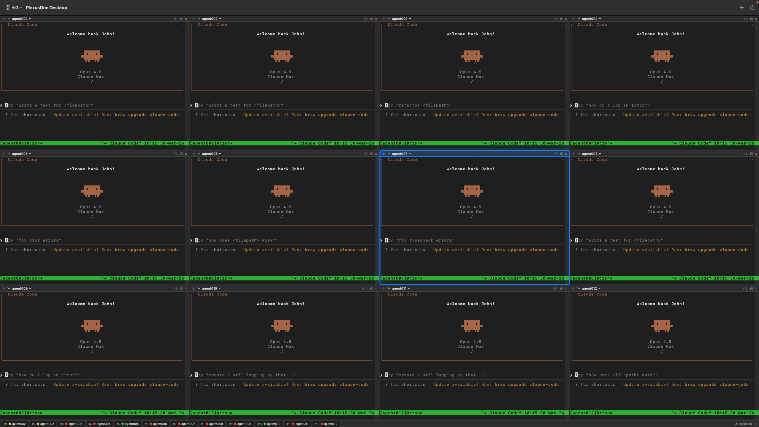Pop out pane #5 agent005

[181, 154]
